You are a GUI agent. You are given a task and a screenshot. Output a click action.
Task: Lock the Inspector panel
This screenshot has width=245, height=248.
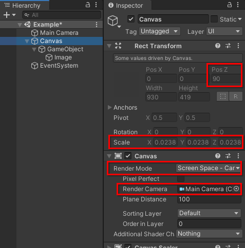(x=230, y=5)
